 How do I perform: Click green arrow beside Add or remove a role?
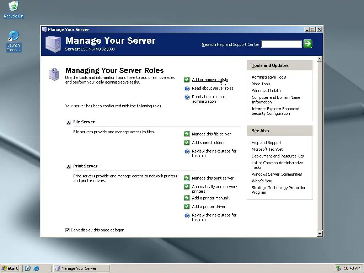187,80
